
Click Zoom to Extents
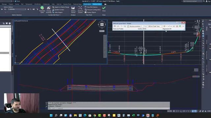[x=80, y=10]
